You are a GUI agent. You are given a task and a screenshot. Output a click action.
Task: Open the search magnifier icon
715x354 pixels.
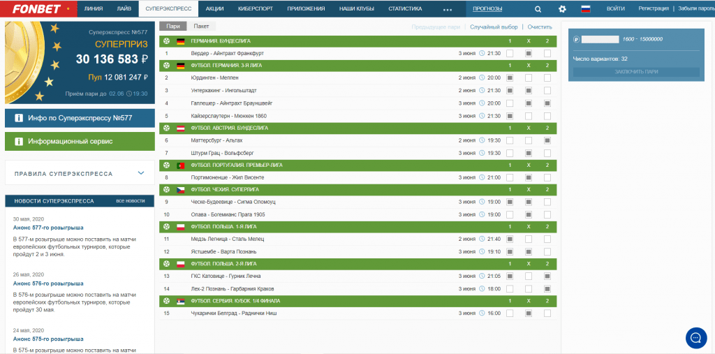(x=538, y=8)
